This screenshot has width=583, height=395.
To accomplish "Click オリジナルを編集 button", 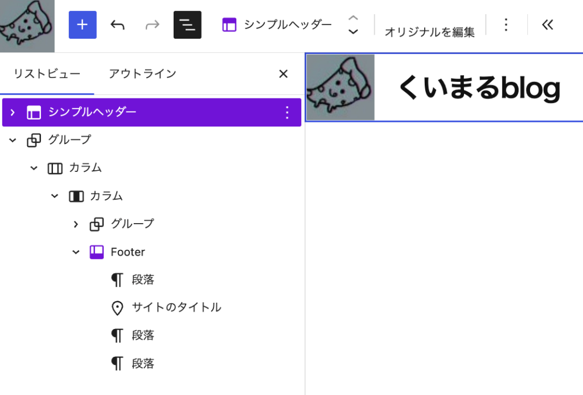I will (429, 32).
